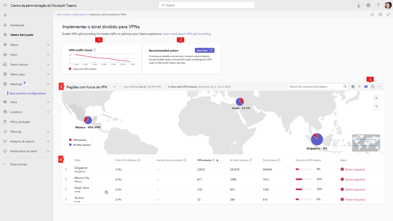Click the Mexico pie chart on map
The width and height of the screenshot is (393, 221).
[88, 120]
